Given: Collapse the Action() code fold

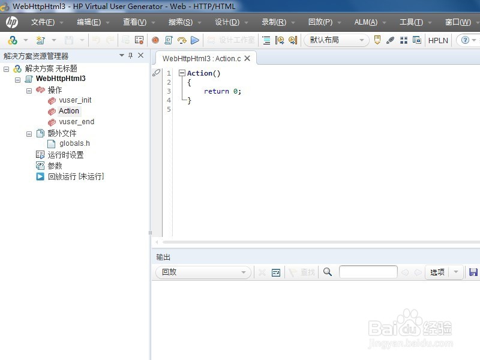Looking at the screenshot, I should click(x=182, y=73).
